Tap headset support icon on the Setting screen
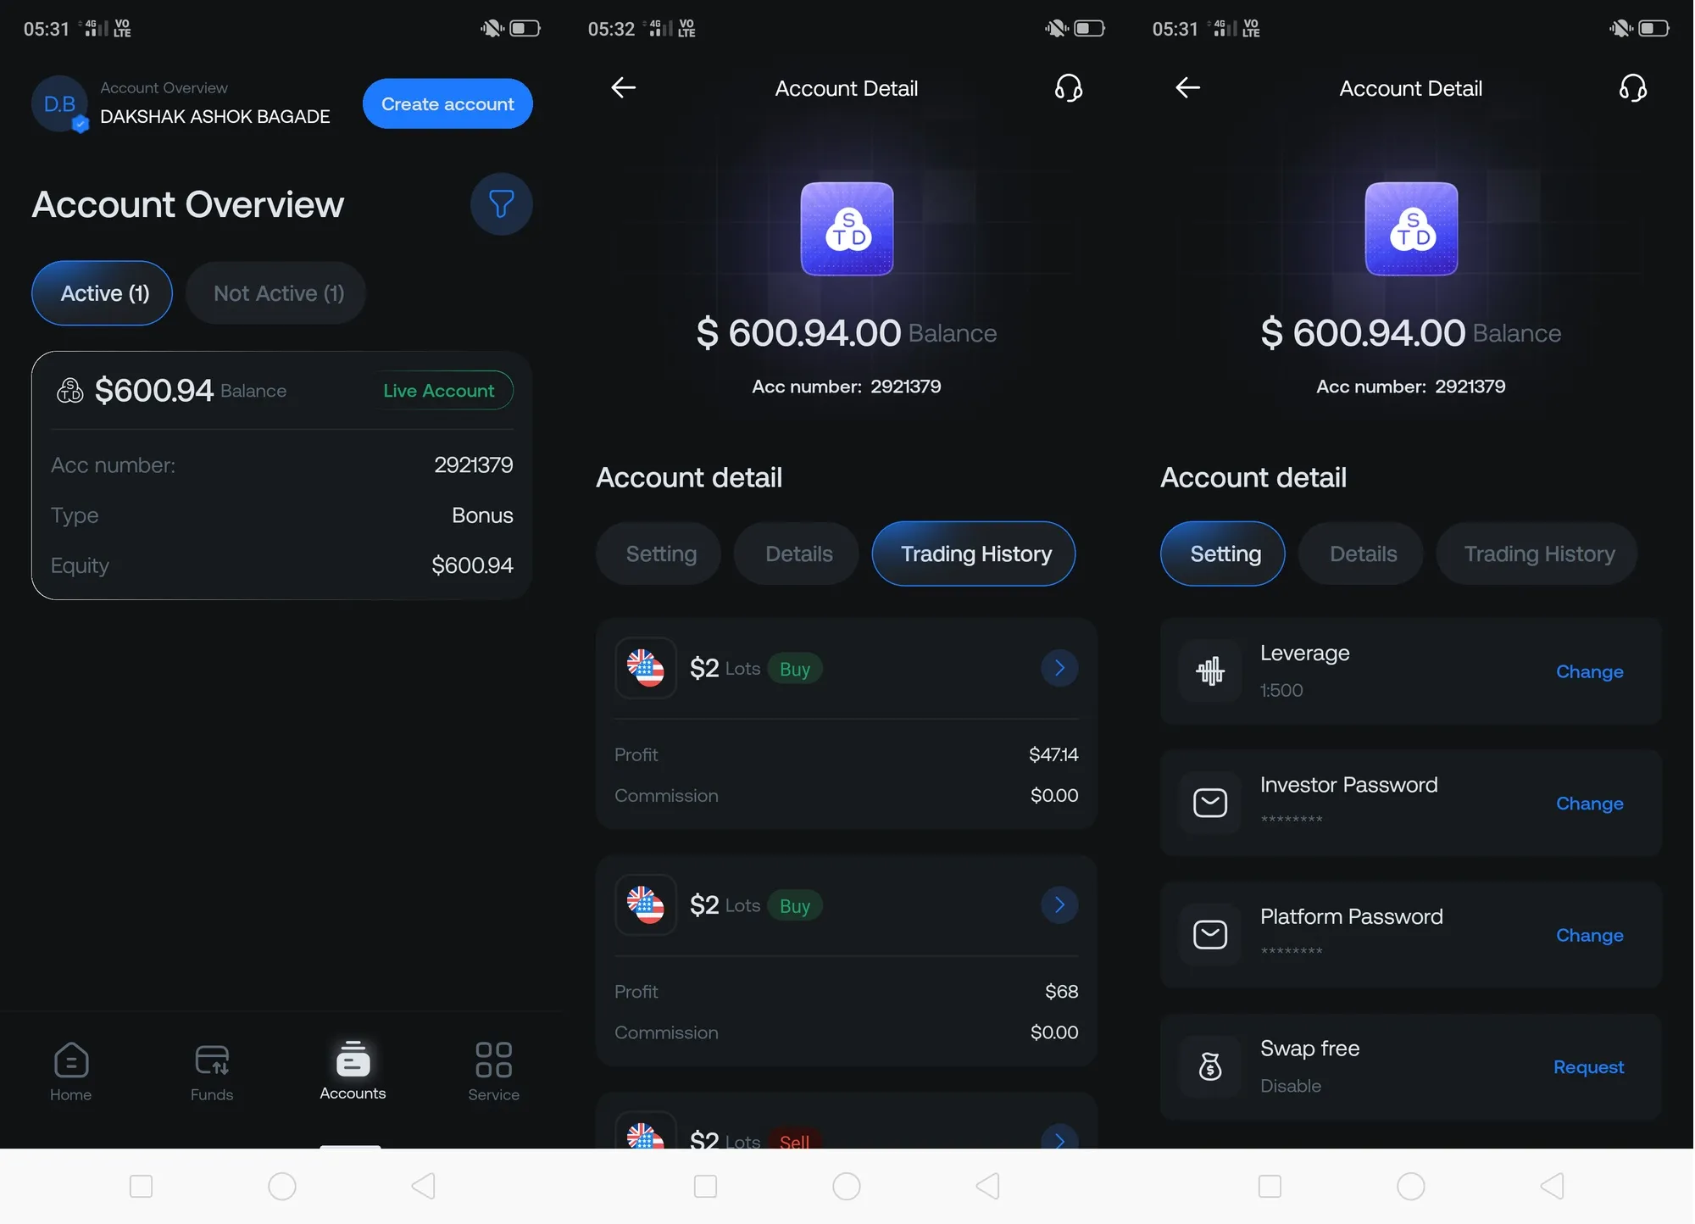1695x1224 pixels. (1633, 87)
